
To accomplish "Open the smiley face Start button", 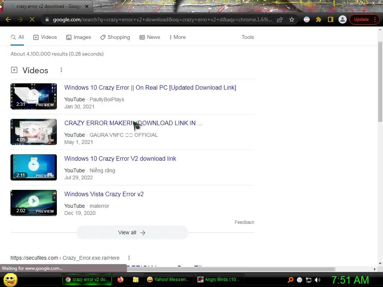I will [x=10, y=280].
